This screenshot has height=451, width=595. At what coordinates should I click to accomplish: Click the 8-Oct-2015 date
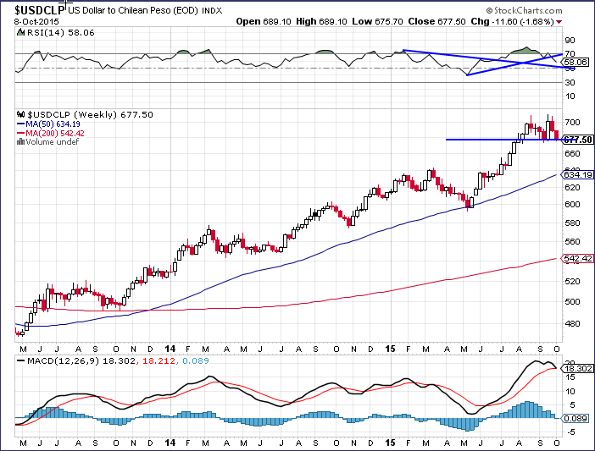coord(36,22)
